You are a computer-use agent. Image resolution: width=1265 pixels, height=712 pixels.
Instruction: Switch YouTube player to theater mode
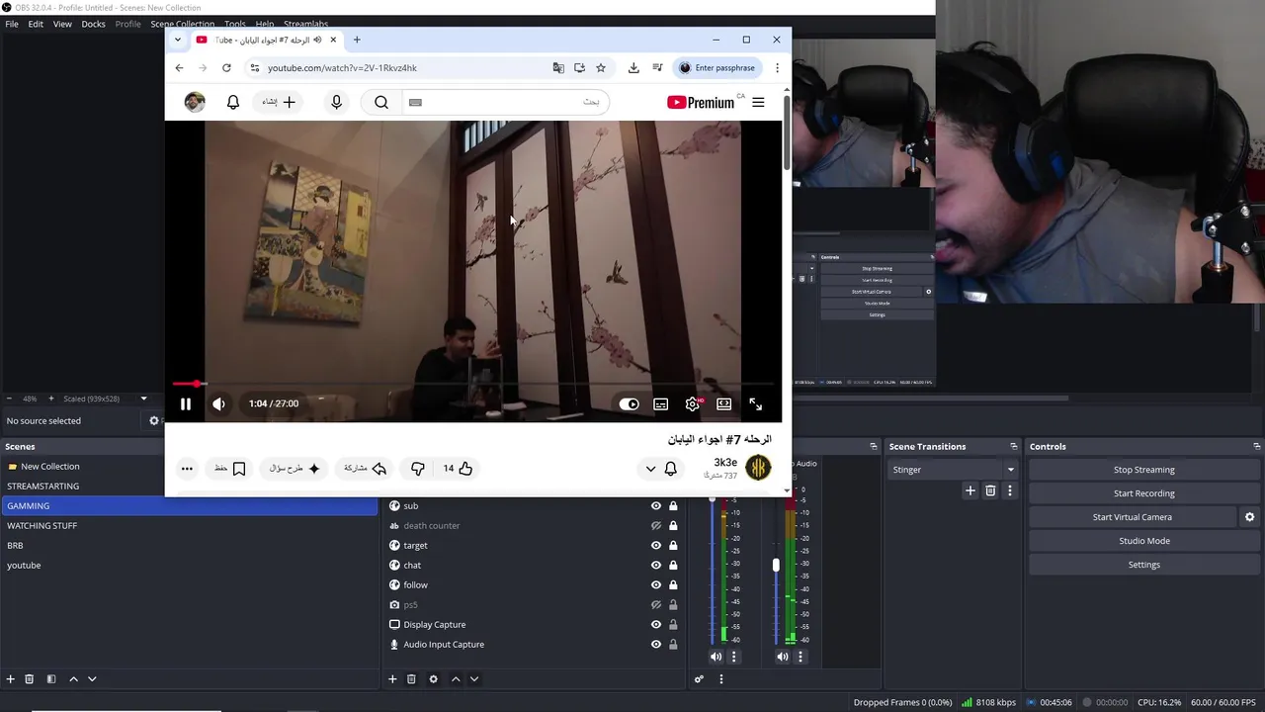[x=723, y=403]
